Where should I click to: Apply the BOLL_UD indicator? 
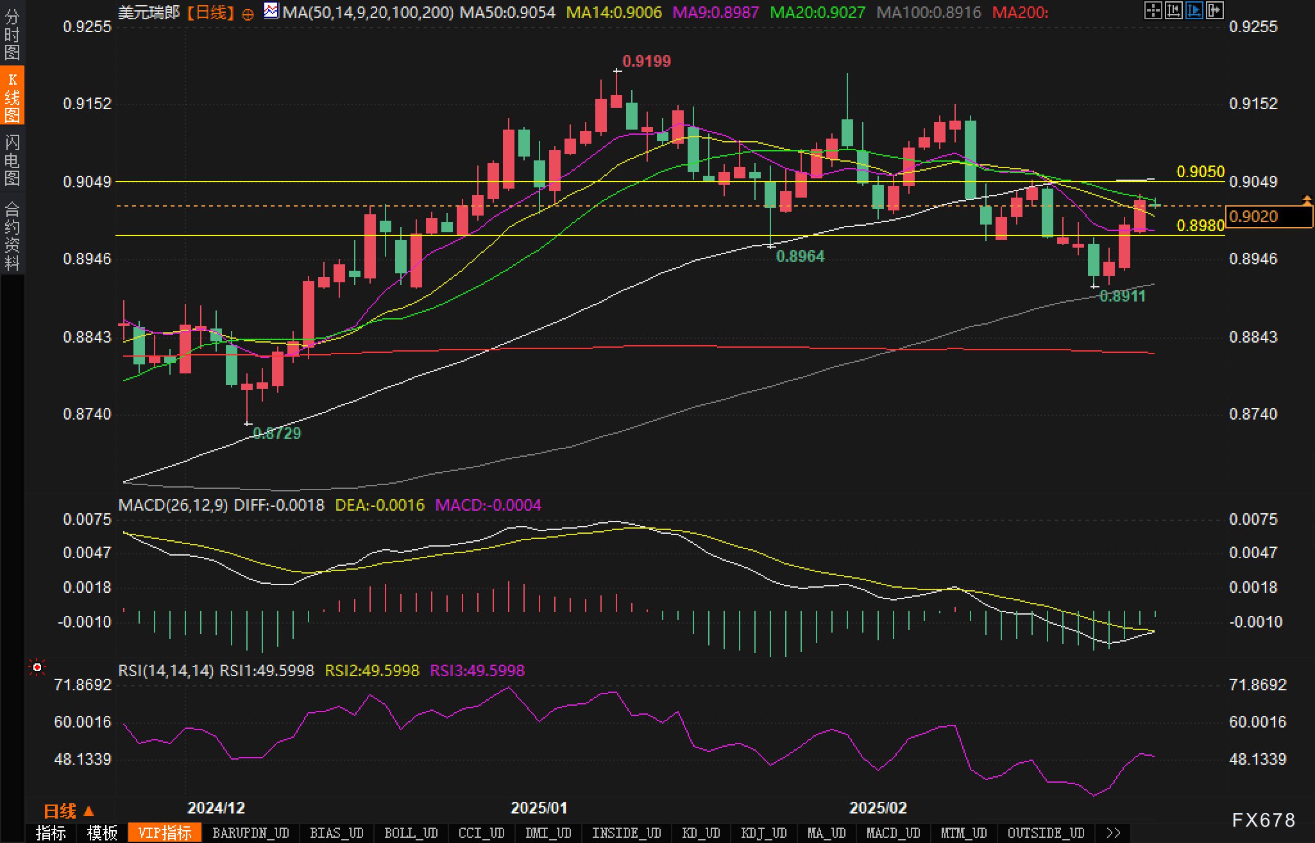point(411,833)
